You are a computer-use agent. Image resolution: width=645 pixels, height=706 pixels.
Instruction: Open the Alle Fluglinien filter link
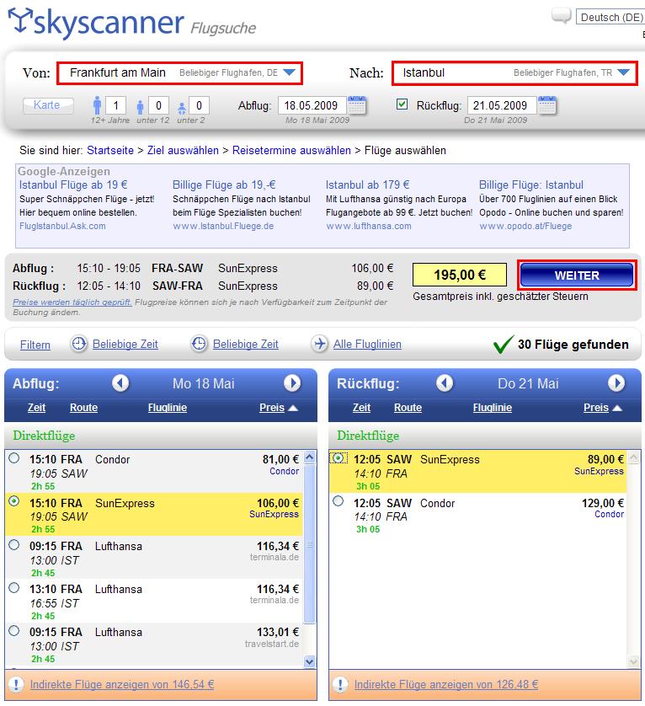click(367, 344)
